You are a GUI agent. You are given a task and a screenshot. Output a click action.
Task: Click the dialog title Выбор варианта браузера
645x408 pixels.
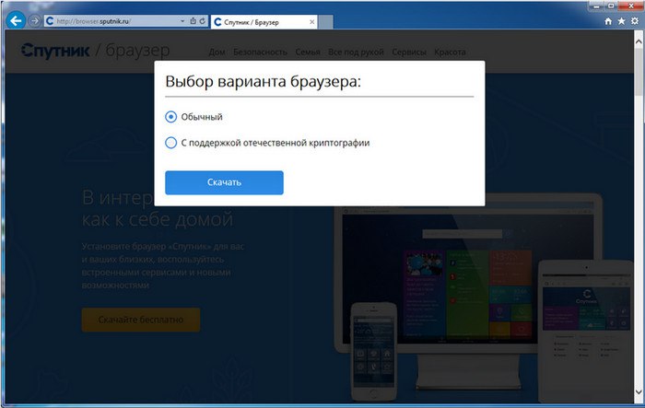pyautogui.click(x=263, y=81)
